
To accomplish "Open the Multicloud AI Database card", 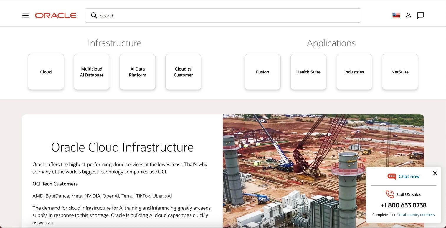I will 92,72.
